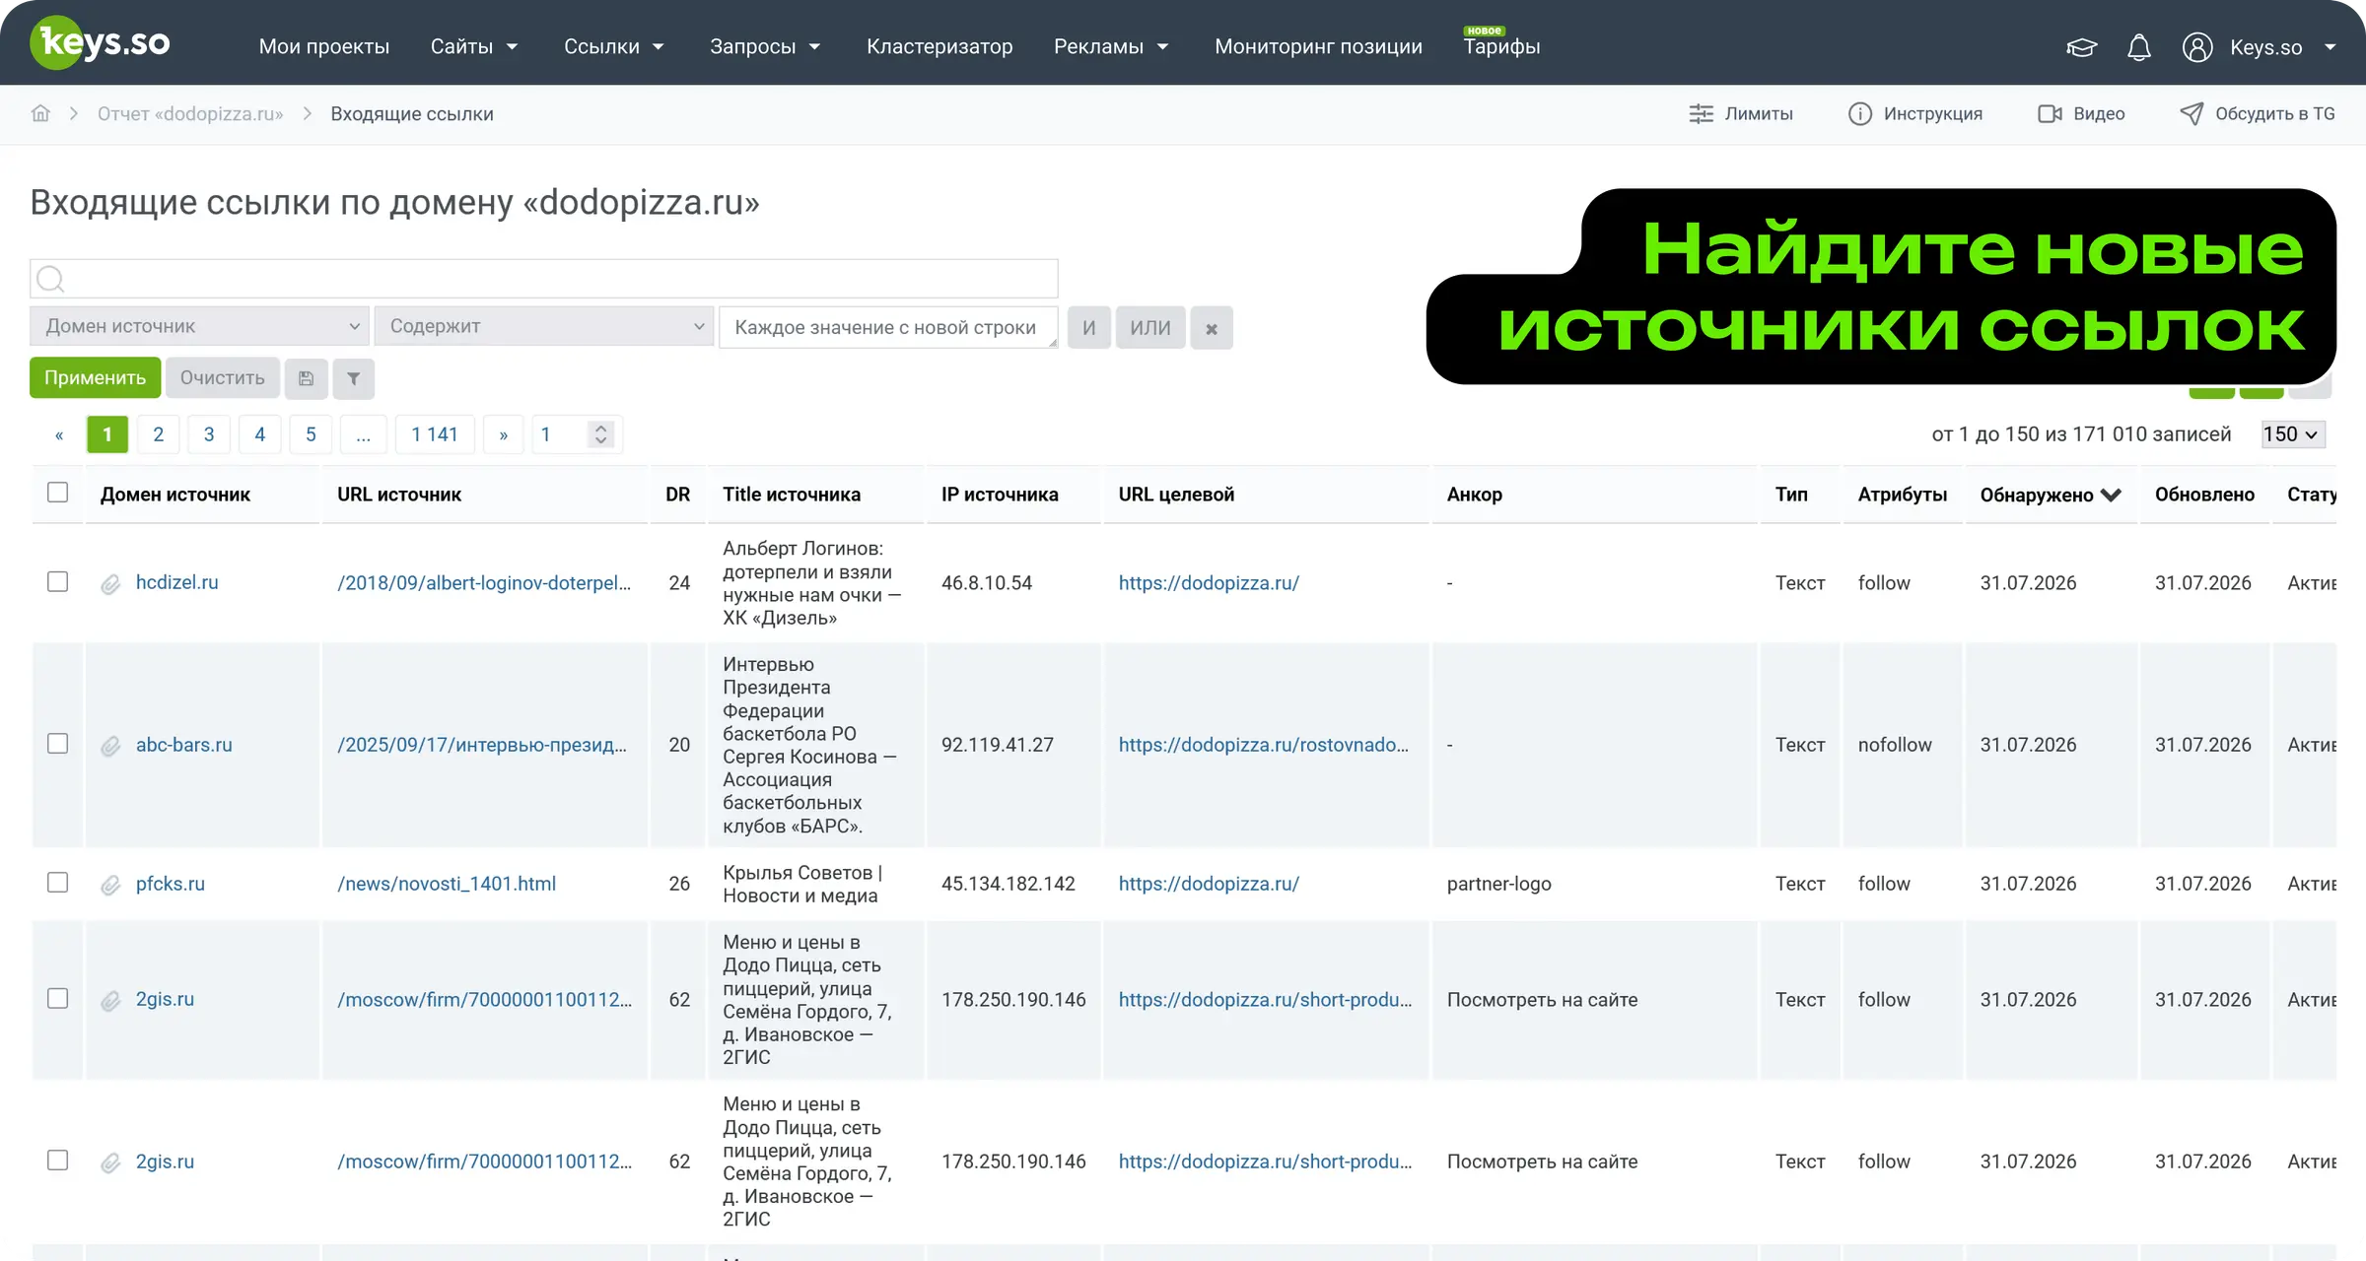The image size is (2366, 1261).
Task: Open the user profile avatar icon
Action: click(x=2197, y=47)
